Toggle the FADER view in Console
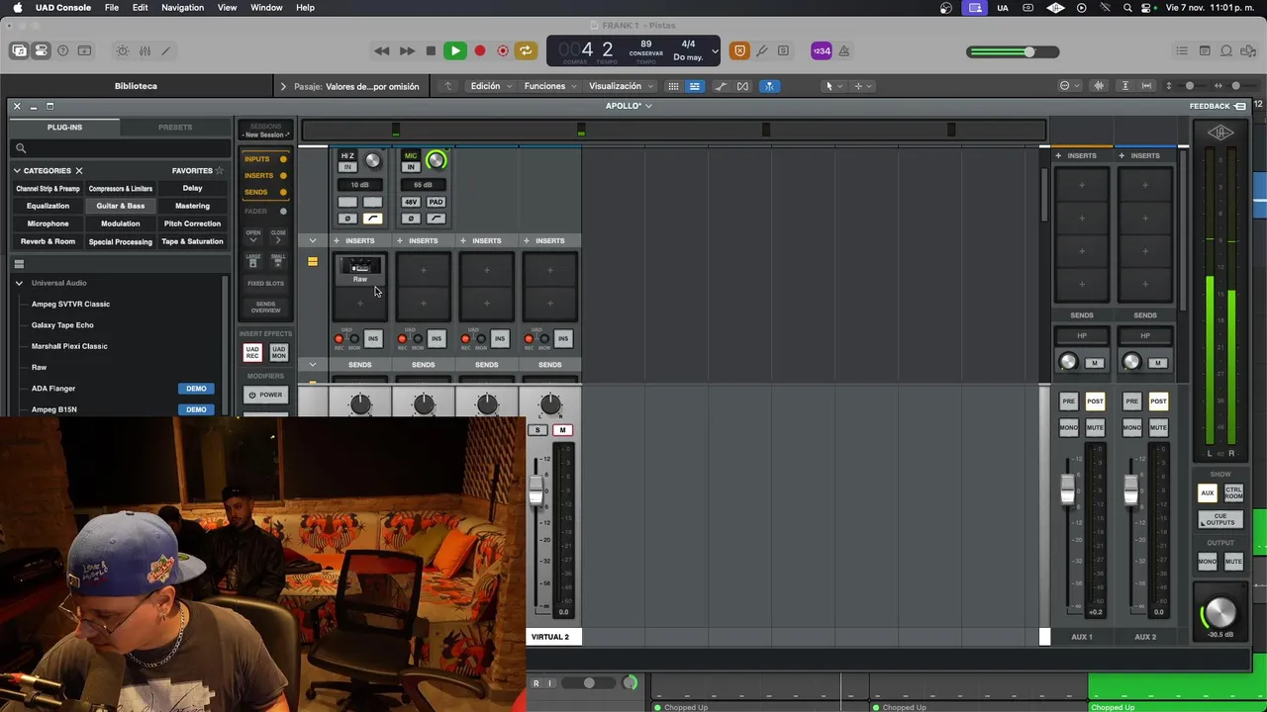This screenshot has height=712, width=1267. (265, 211)
